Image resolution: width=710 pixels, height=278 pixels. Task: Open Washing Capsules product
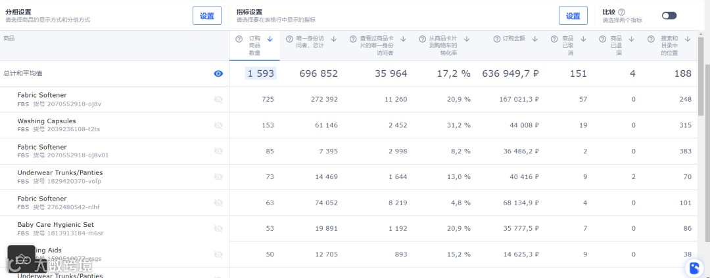pos(47,121)
